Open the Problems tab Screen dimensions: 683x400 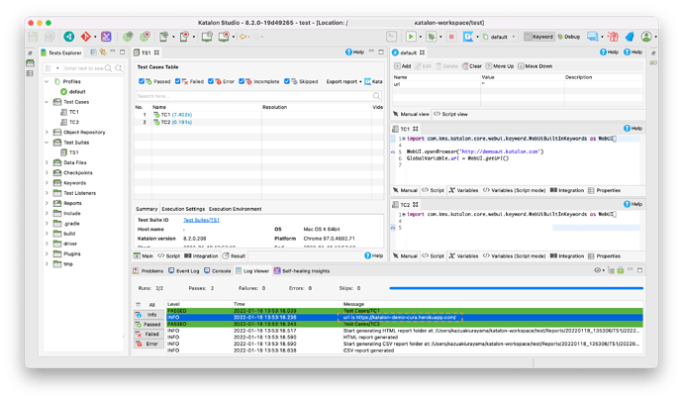pyautogui.click(x=148, y=271)
